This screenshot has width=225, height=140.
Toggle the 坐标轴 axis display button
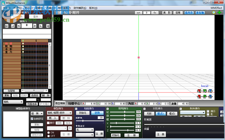coord(200,13)
